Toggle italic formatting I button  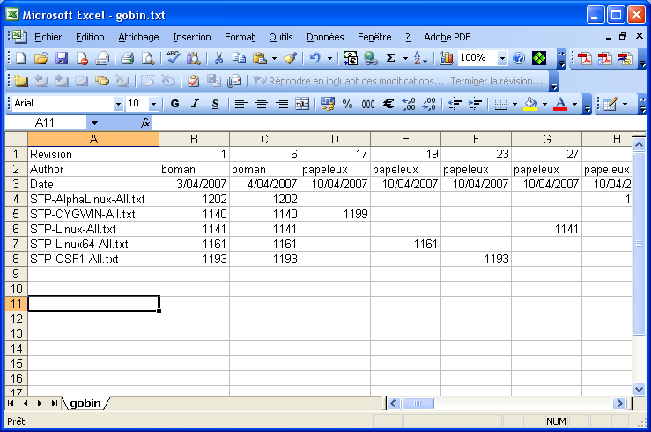(196, 104)
